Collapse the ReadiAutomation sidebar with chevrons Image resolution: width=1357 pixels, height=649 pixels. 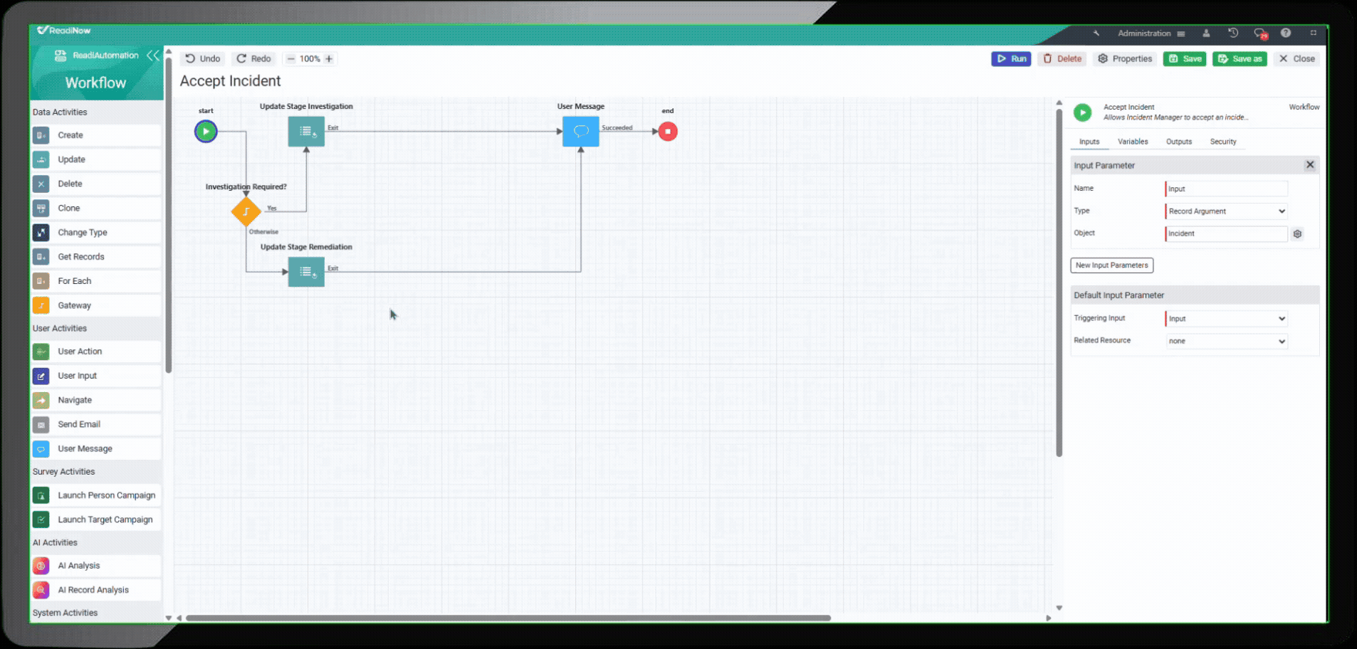[x=152, y=56]
